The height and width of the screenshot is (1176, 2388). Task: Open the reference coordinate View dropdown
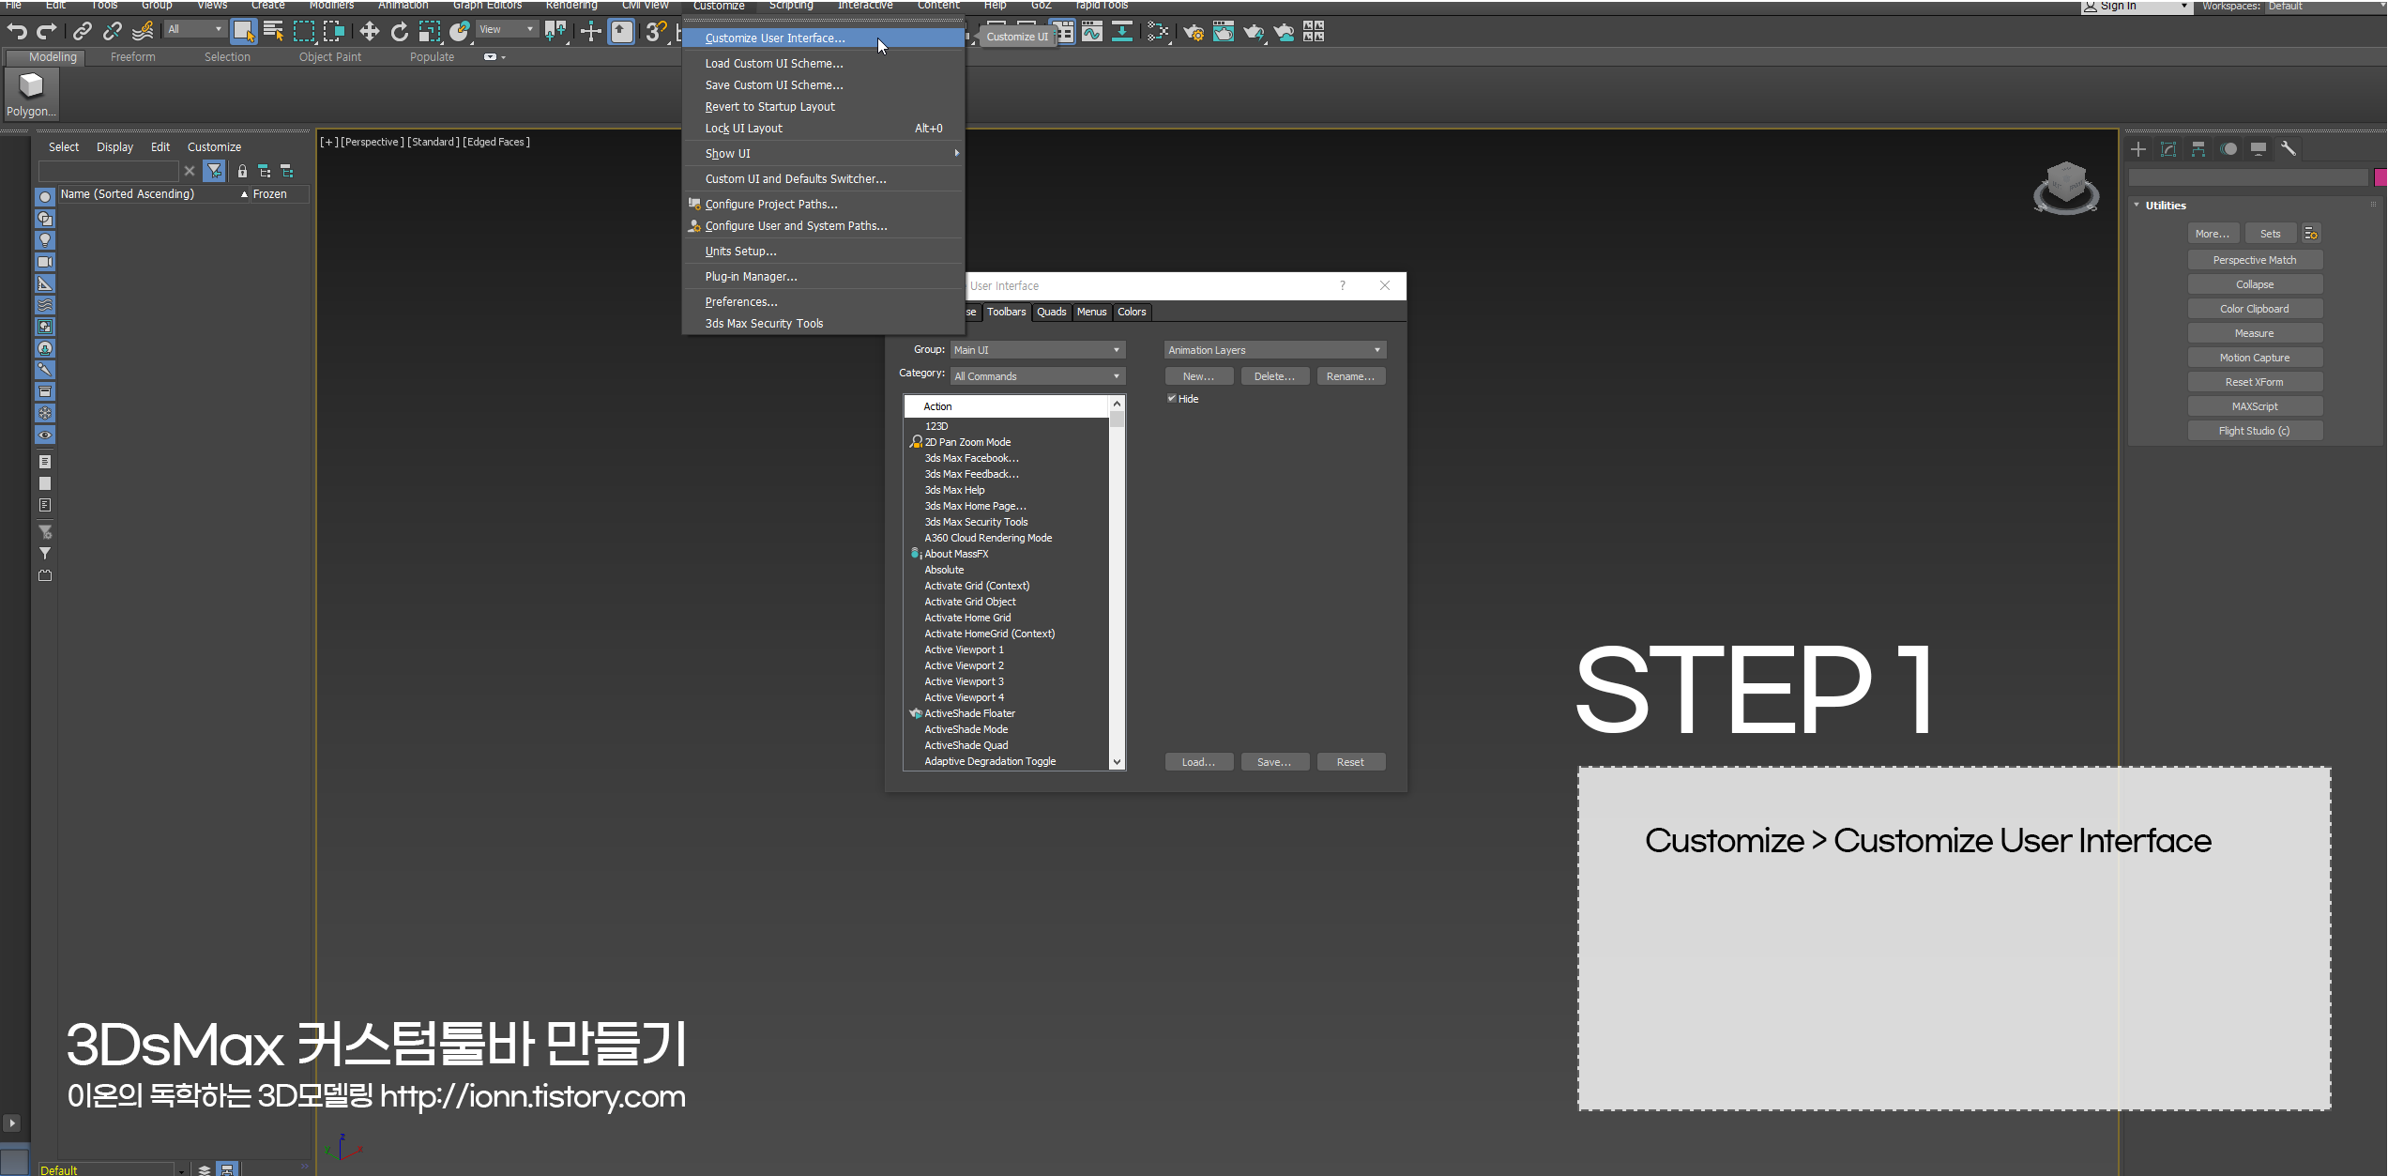(x=507, y=30)
